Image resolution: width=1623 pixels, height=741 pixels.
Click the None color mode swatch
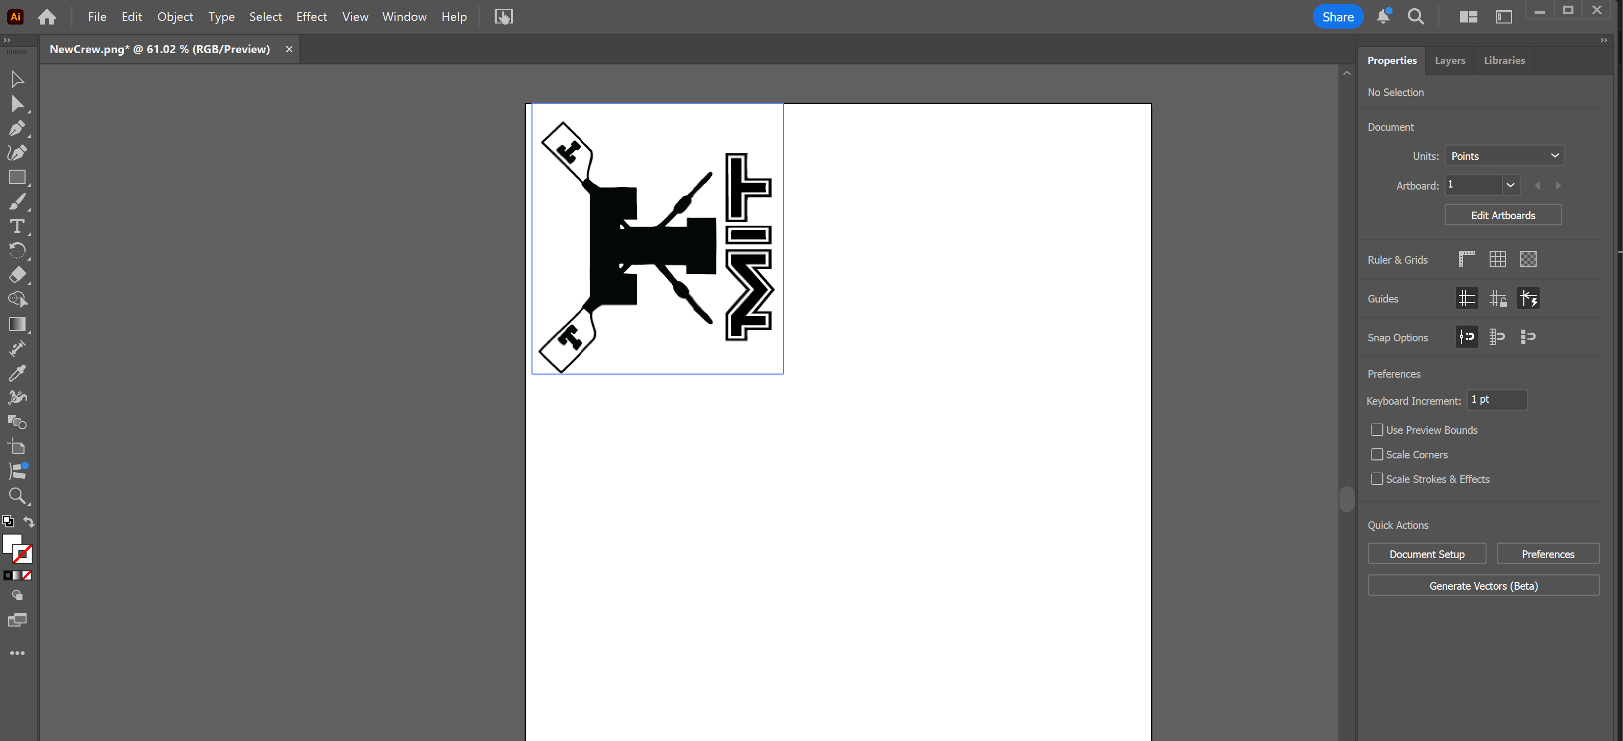27,575
